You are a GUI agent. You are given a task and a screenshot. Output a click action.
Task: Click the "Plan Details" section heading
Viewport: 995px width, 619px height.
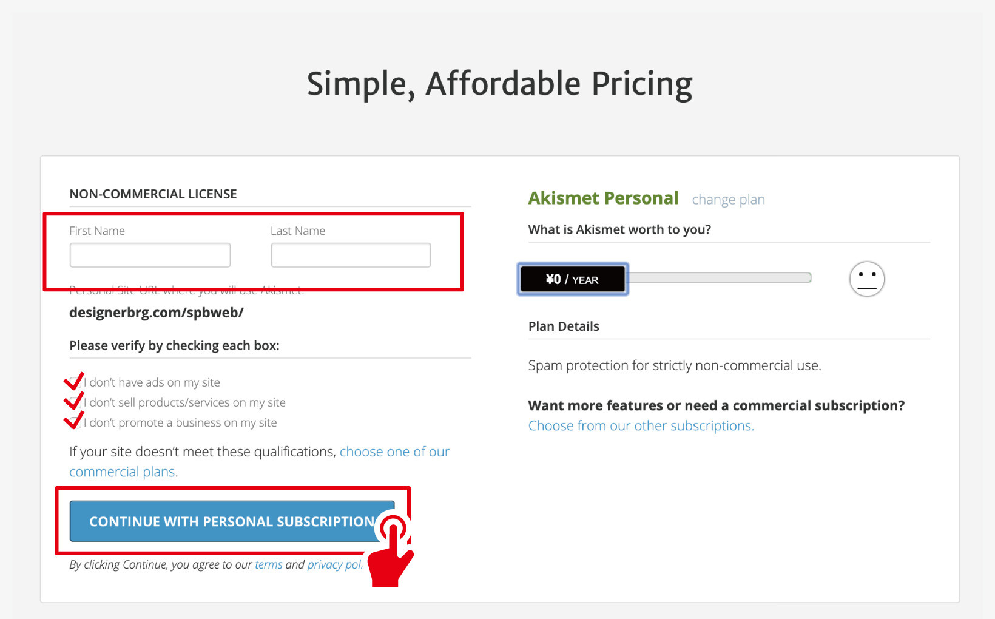(564, 326)
